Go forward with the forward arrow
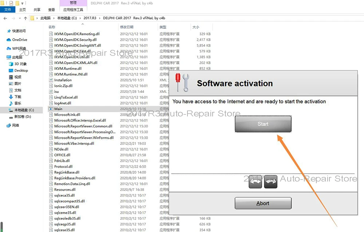The width and height of the screenshot is (364, 232). (13, 18)
